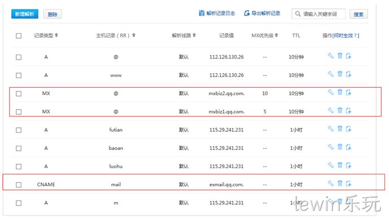Viewport: 389px width, 220px height.
Task: Delete the mxbiz1.qq.com MX record
Action: click(x=340, y=110)
